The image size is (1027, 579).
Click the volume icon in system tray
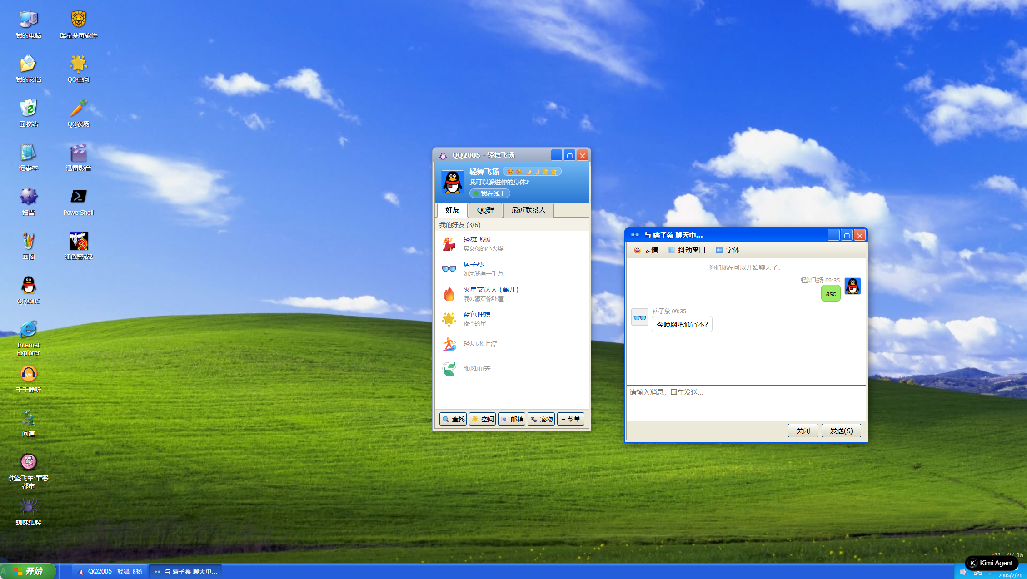(x=963, y=572)
